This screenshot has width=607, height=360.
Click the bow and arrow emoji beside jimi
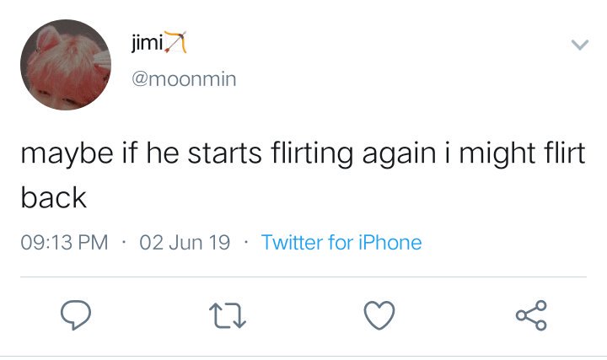click(x=175, y=42)
